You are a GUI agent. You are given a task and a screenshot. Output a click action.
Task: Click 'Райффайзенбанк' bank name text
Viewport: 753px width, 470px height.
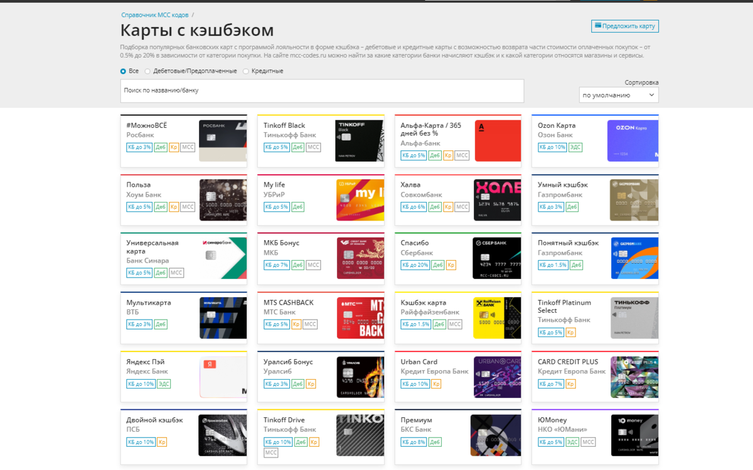pyautogui.click(x=430, y=312)
